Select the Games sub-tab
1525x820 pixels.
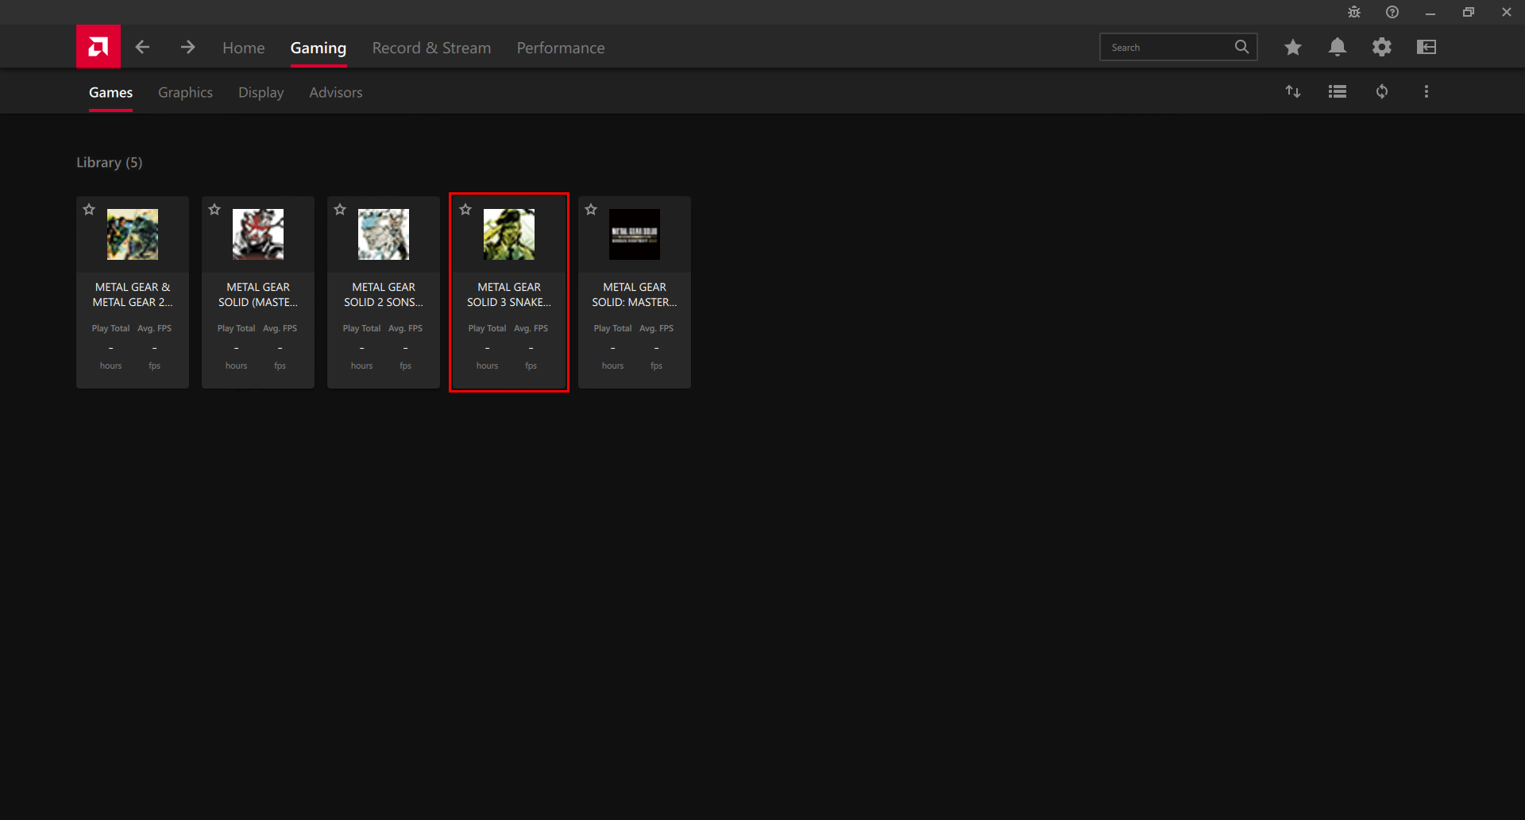(x=110, y=92)
